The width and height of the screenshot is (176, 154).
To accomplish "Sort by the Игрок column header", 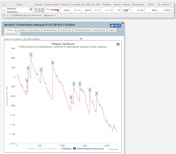I will 20,5.
